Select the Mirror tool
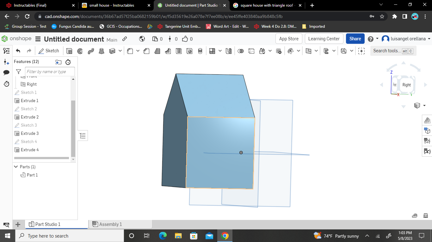This screenshot has height=242, width=432. 229,51
